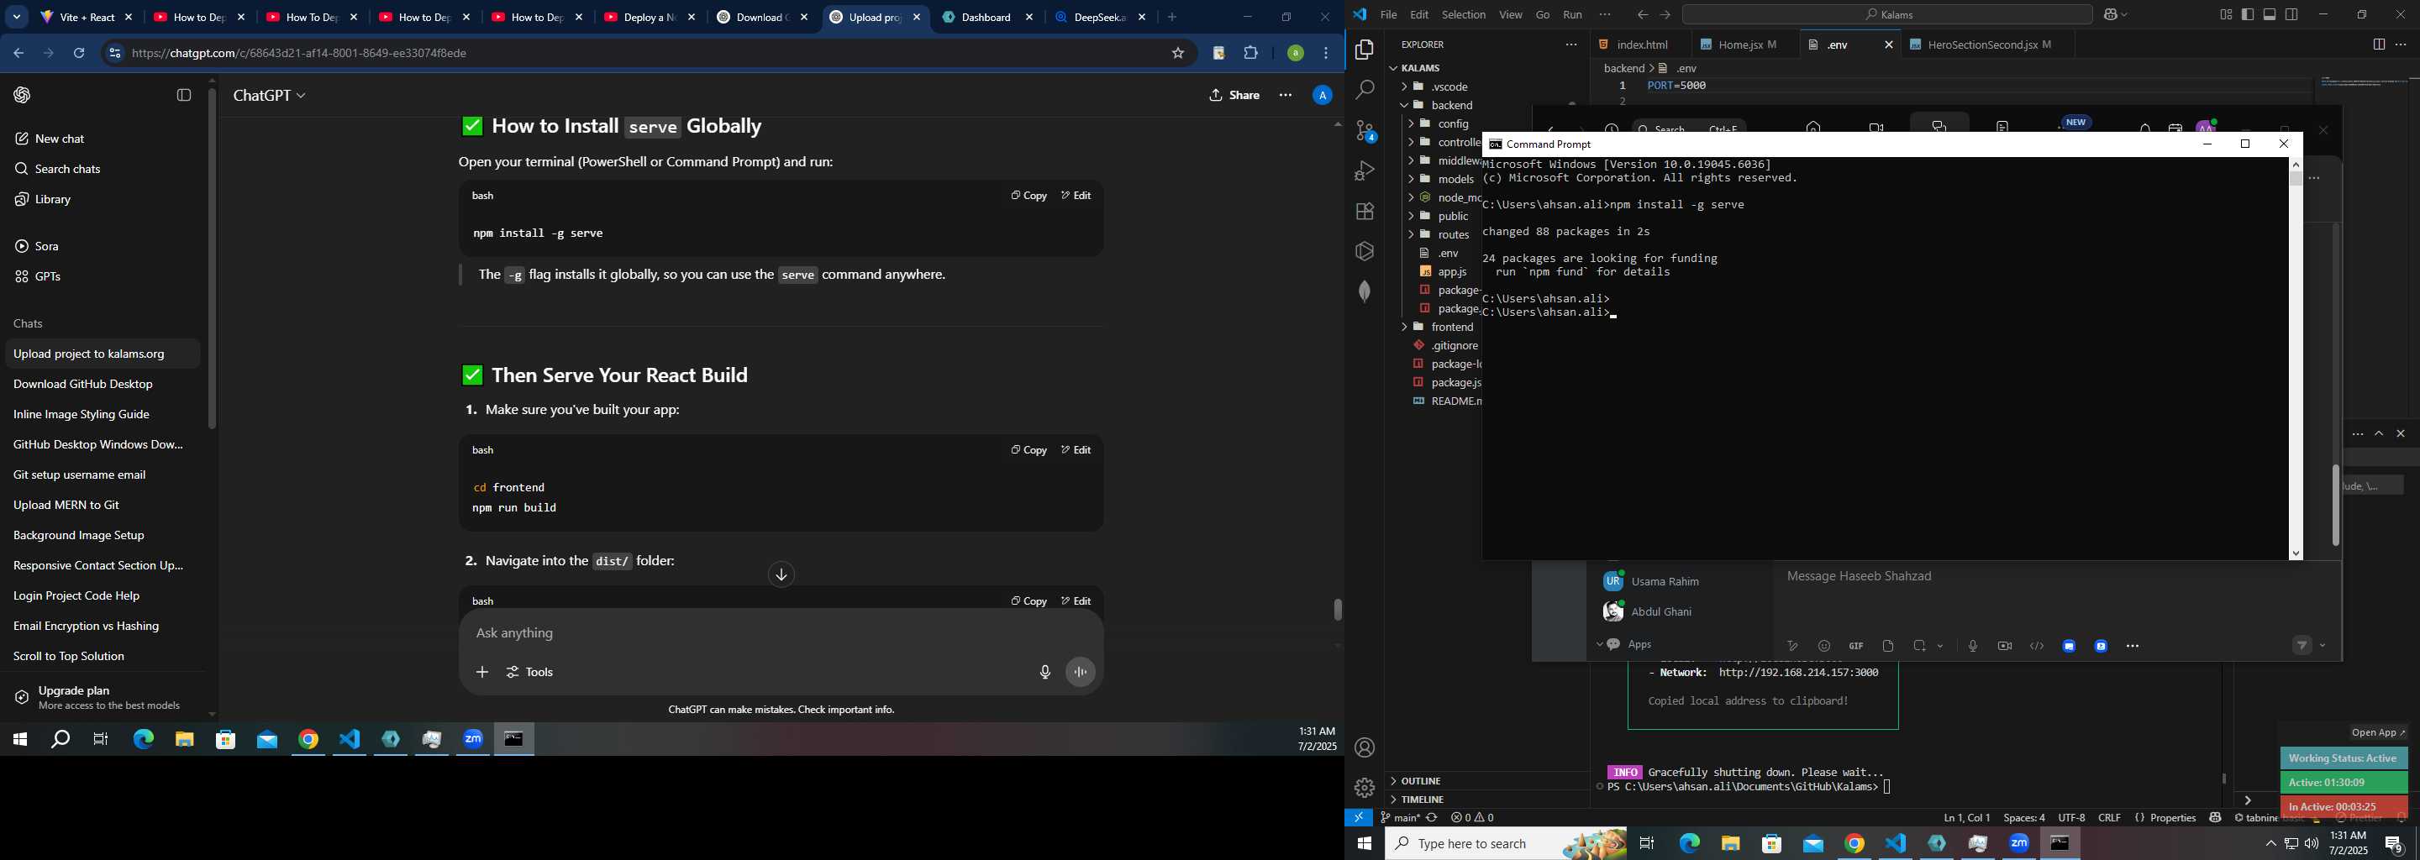This screenshot has width=2420, height=860.
Task: Click Share in ChatGPT header
Action: click(1234, 95)
